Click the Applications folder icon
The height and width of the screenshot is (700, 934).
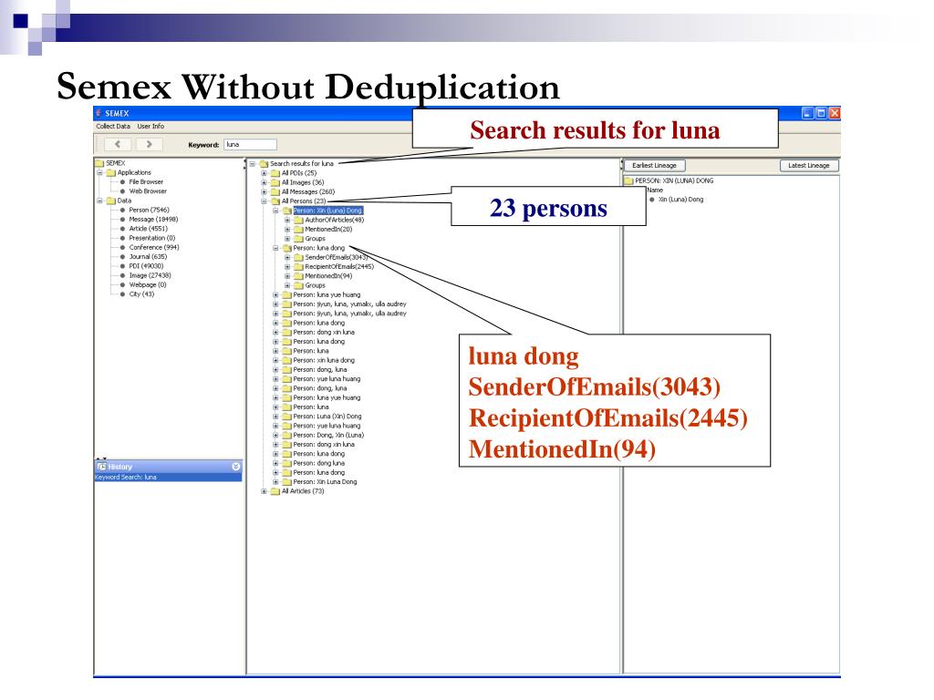110,172
